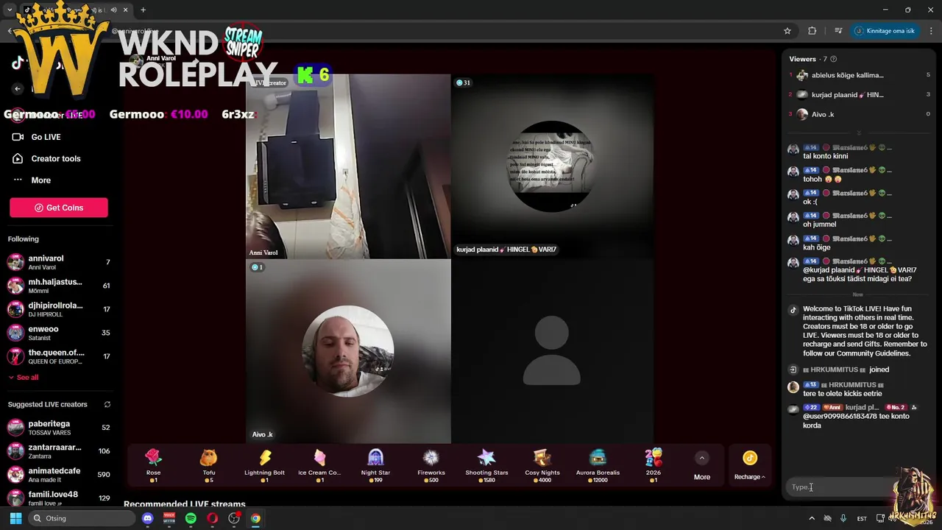Open the browser extensions puzzle icon
This screenshot has height=530, width=942.
point(812,31)
